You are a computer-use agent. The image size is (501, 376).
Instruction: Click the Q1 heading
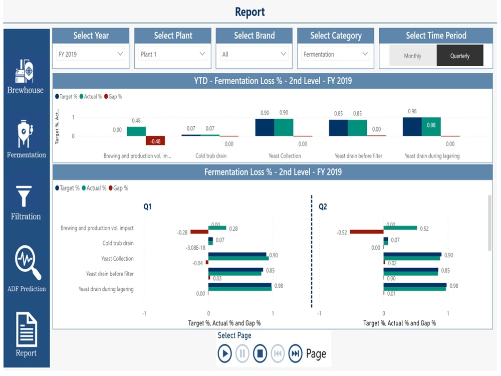tap(147, 207)
